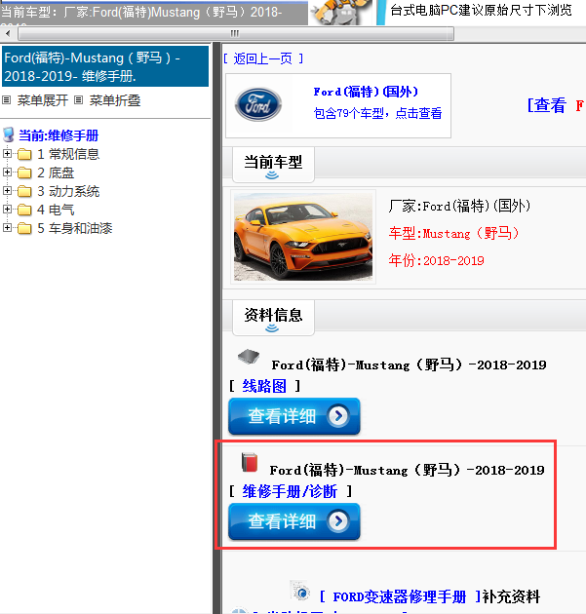The width and height of the screenshot is (586, 614).
Task: Click the gray wiring diagram module icon
Action: click(249, 356)
